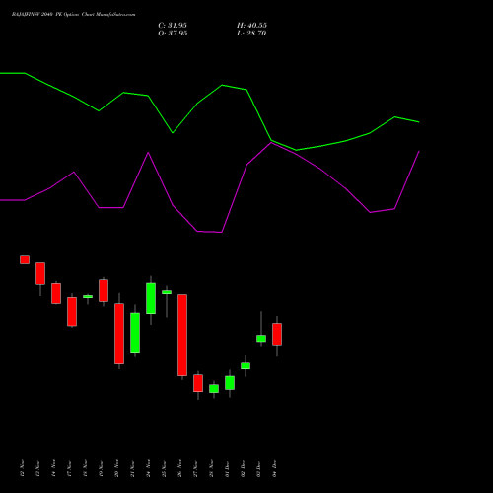Click the green candlestick for 03 Dec
Screen dimensions: 493x493
click(261, 339)
